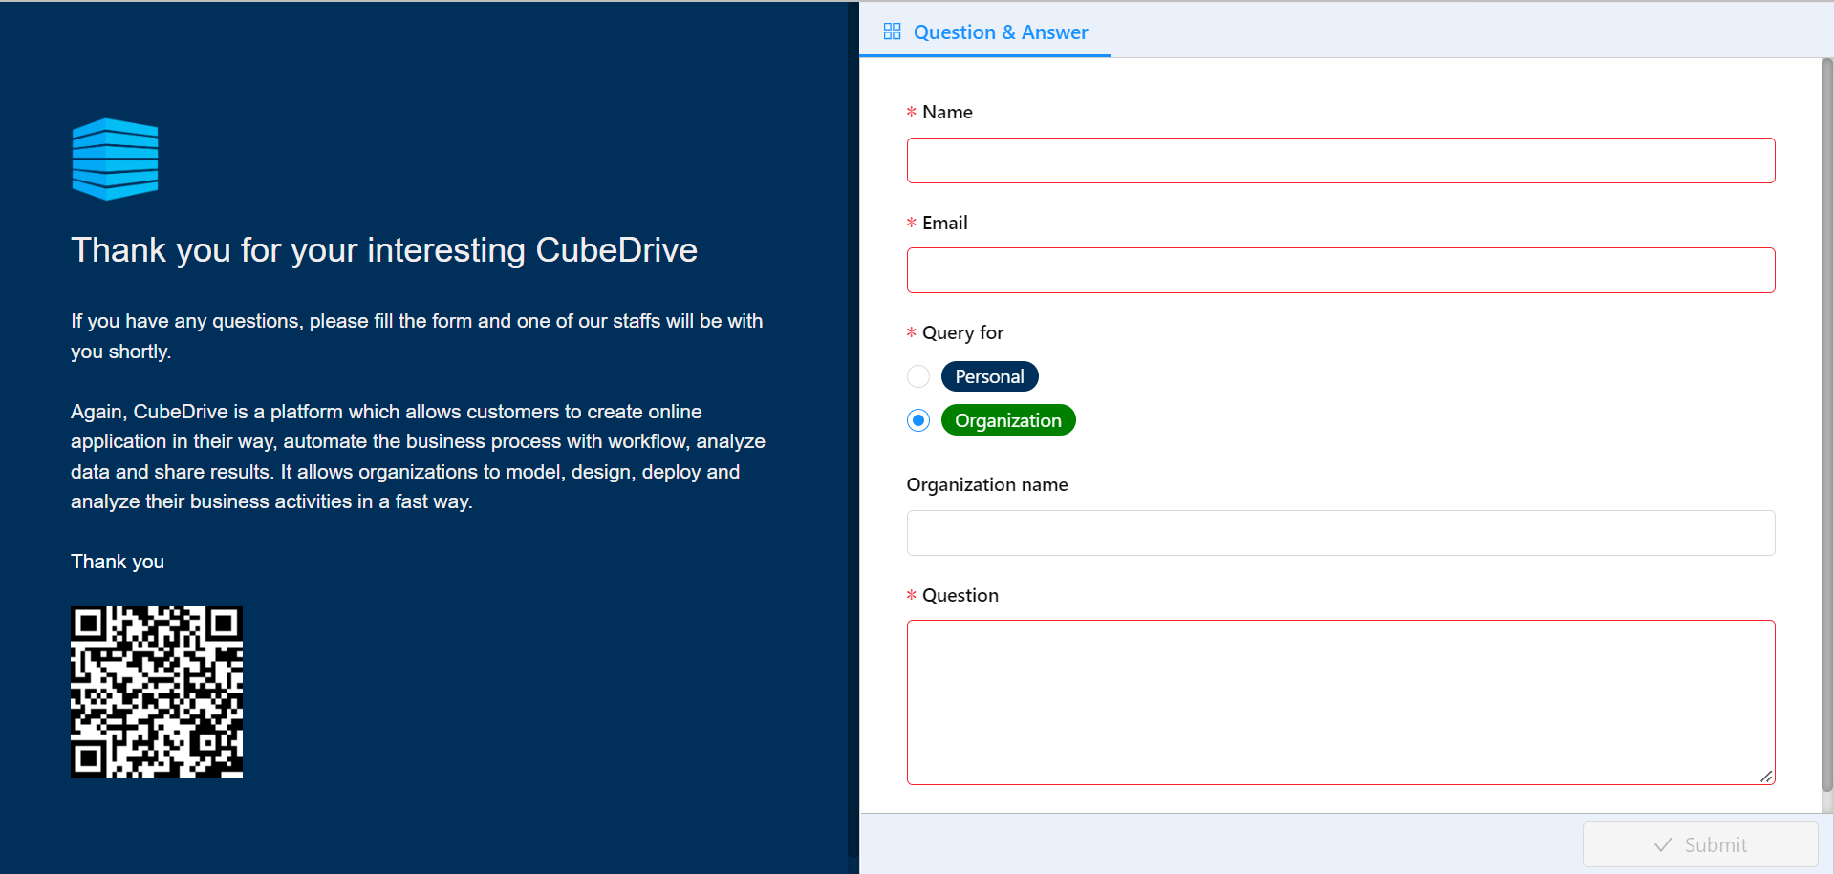
Task: Click the "Query for" label
Action: [x=962, y=332]
